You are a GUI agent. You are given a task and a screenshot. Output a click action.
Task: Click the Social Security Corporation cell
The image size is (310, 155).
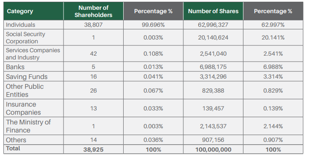33,37
